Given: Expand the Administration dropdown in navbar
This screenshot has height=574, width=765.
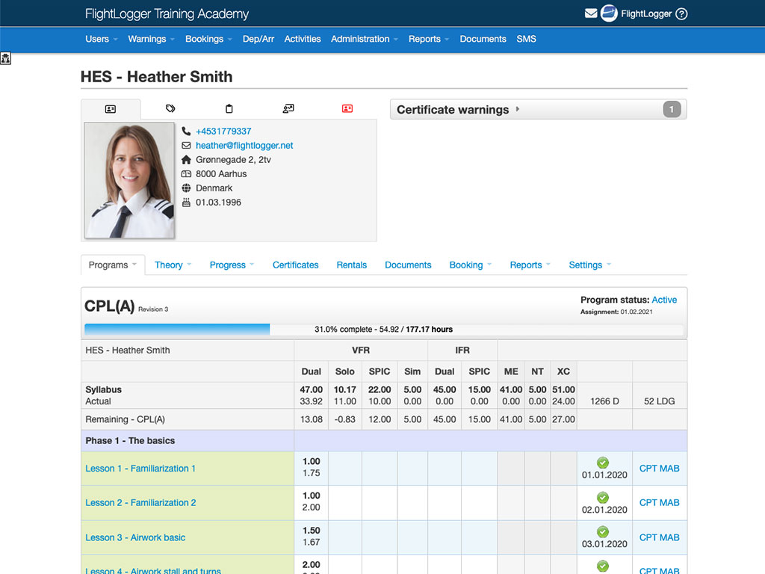Looking at the screenshot, I should coord(364,39).
